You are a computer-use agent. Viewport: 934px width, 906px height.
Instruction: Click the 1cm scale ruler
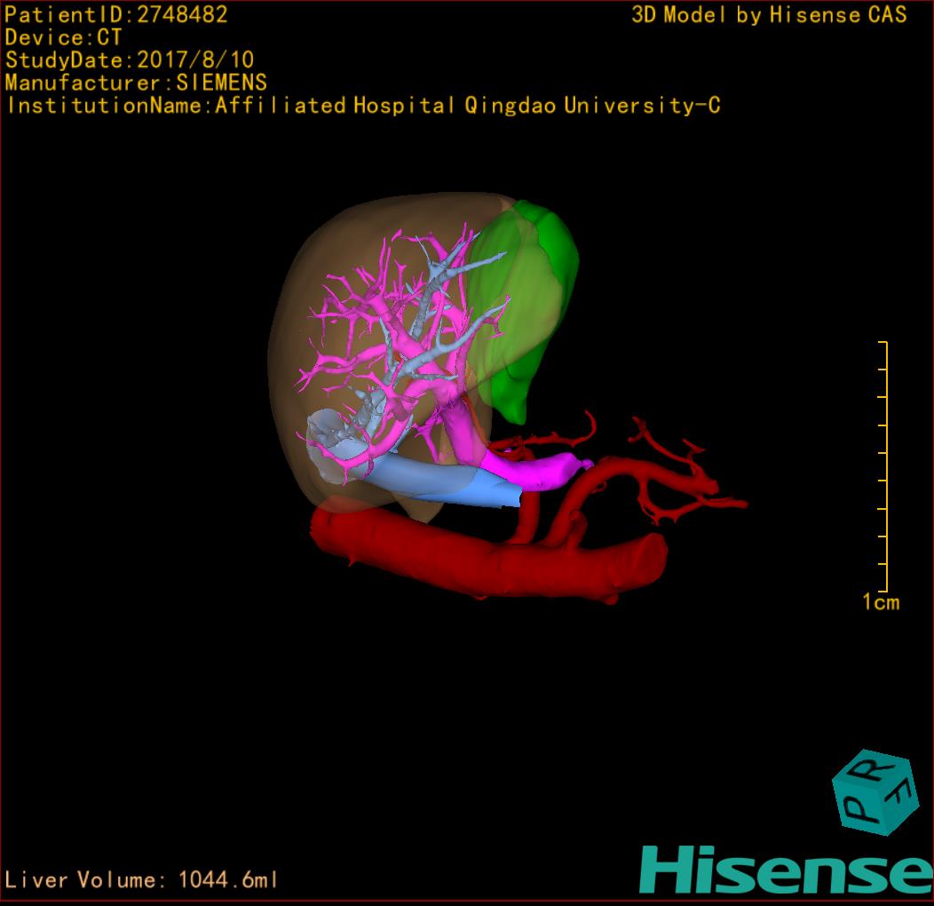coord(883,466)
